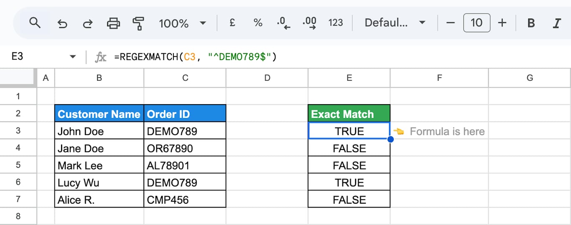Select row 5 header
The image size is (571, 225).
[x=18, y=165]
